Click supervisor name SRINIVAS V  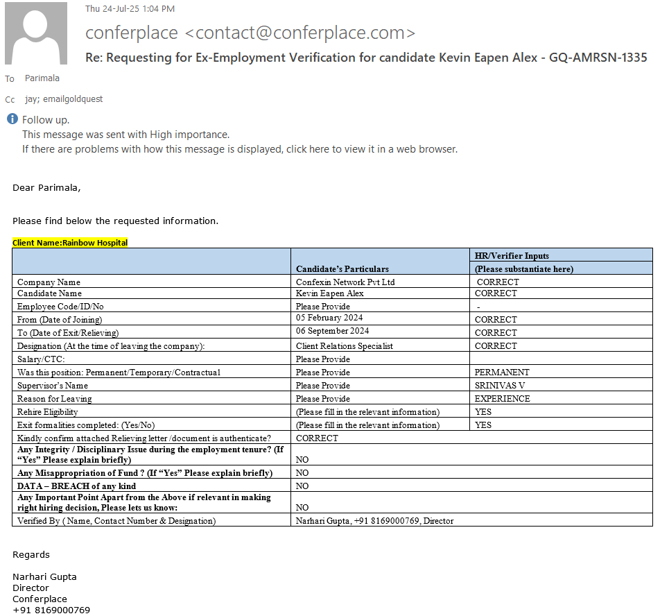pyautogui.click(x=500, y=386)
